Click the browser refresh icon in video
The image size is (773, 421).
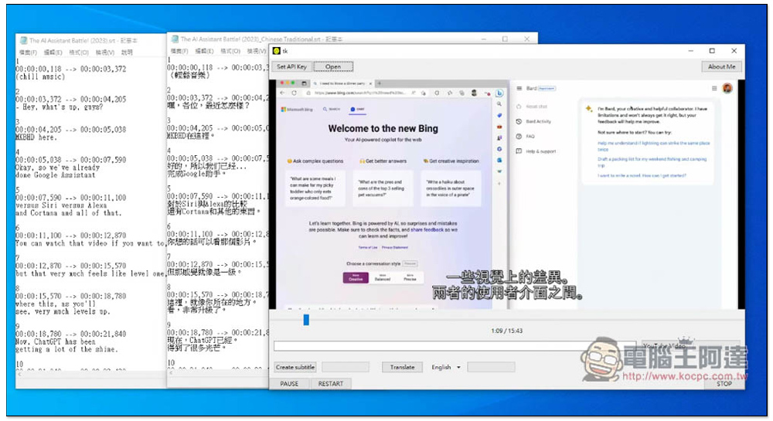point(295,93)
